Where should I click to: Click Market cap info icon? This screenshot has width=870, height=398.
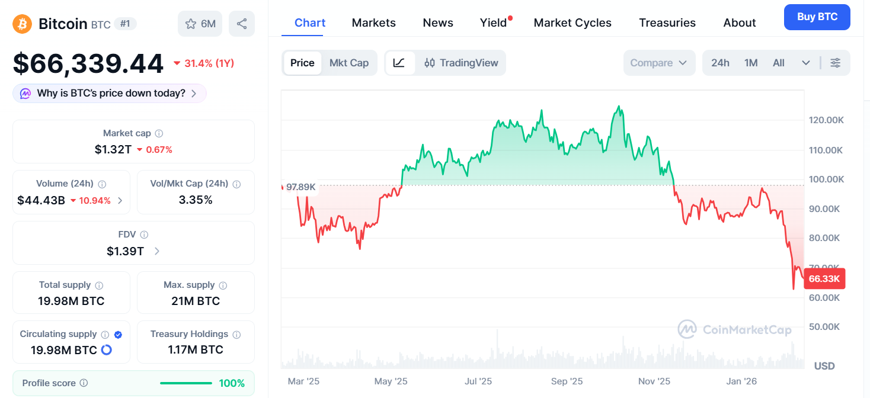[x=159, y=134]
